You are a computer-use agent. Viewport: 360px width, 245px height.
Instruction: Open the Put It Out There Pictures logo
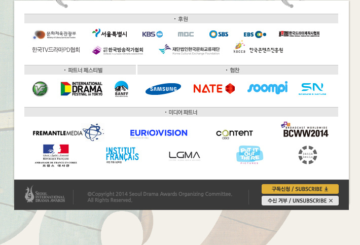tap(249, 155)
